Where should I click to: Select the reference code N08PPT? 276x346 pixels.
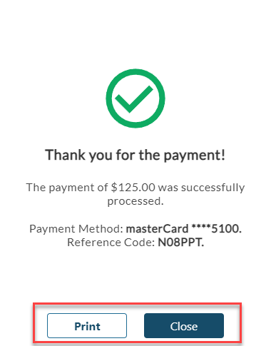click(180, 243)
